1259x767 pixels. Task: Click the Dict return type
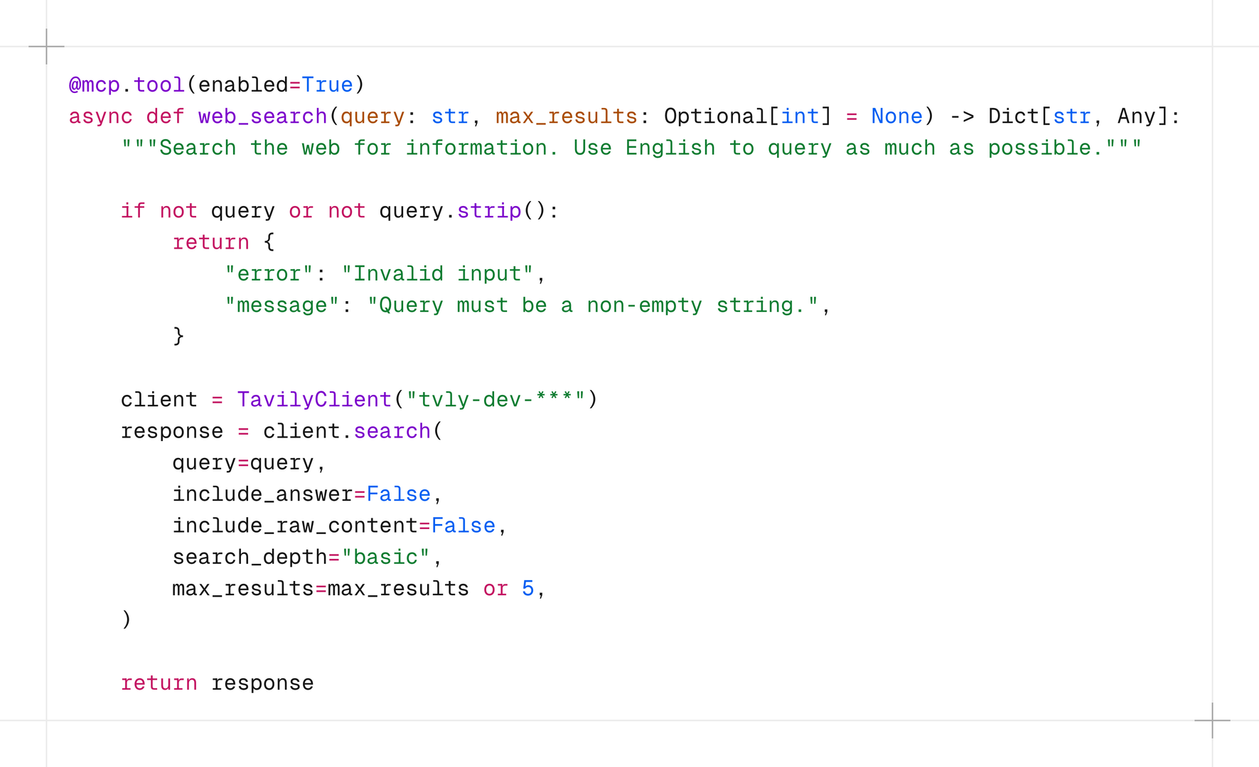pos(1013,116)
